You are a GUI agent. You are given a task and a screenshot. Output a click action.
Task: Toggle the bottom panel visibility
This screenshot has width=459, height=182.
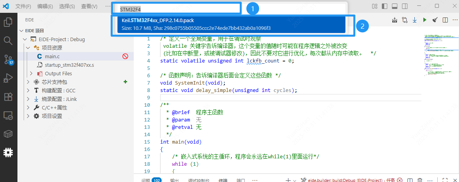(x=395, y=6)
